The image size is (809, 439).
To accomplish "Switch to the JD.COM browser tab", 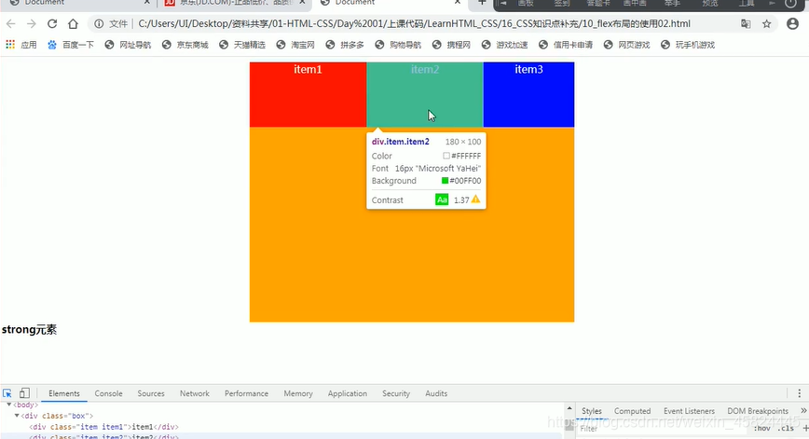I will 233,3.
